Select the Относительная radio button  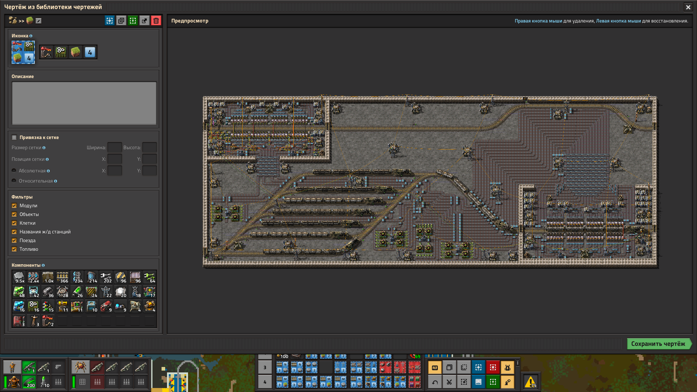(14, 180)
